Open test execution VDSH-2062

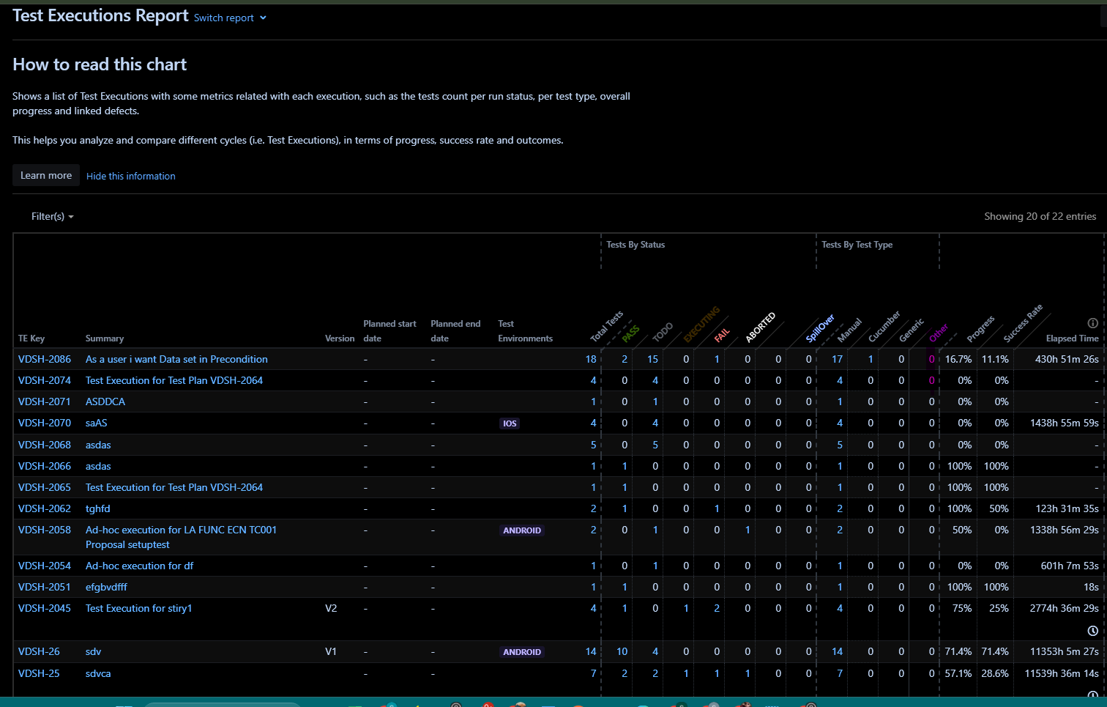pyautogui.click(x=45, y=508)
